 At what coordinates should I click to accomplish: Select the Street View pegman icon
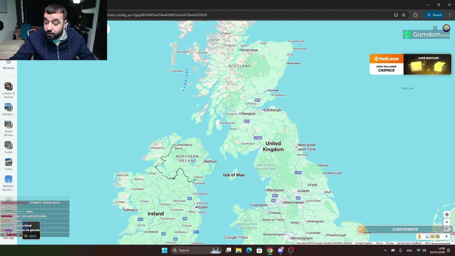tap(419, 236)
